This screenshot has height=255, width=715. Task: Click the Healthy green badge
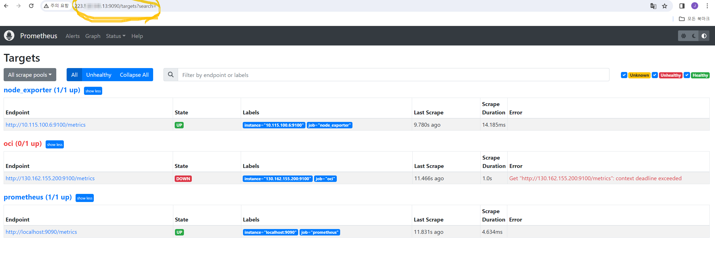pos(700,75)
